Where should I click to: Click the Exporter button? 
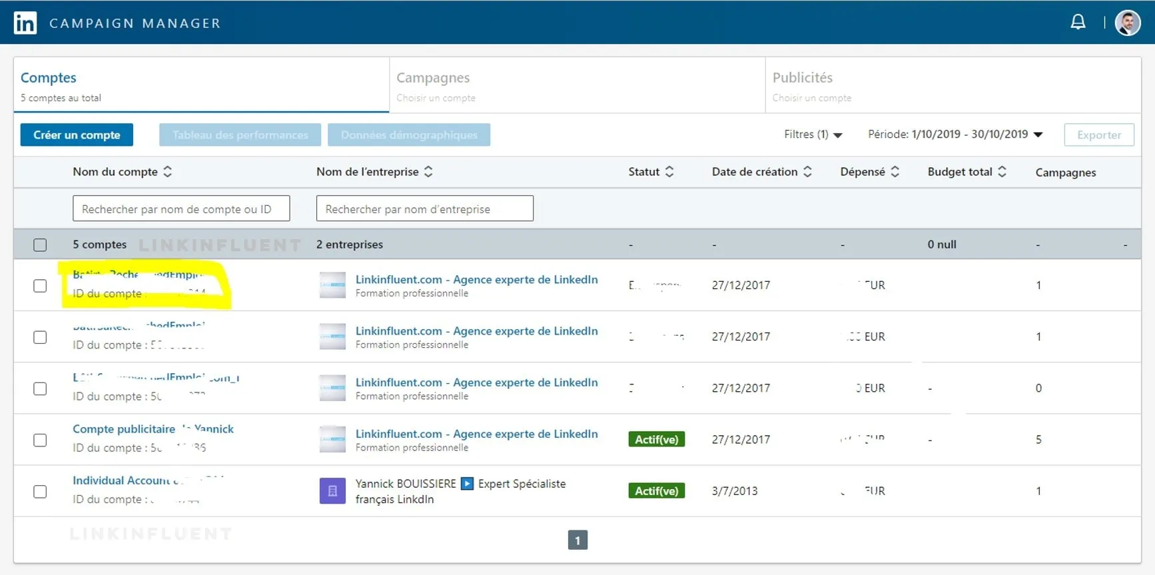coord(1099,135)
